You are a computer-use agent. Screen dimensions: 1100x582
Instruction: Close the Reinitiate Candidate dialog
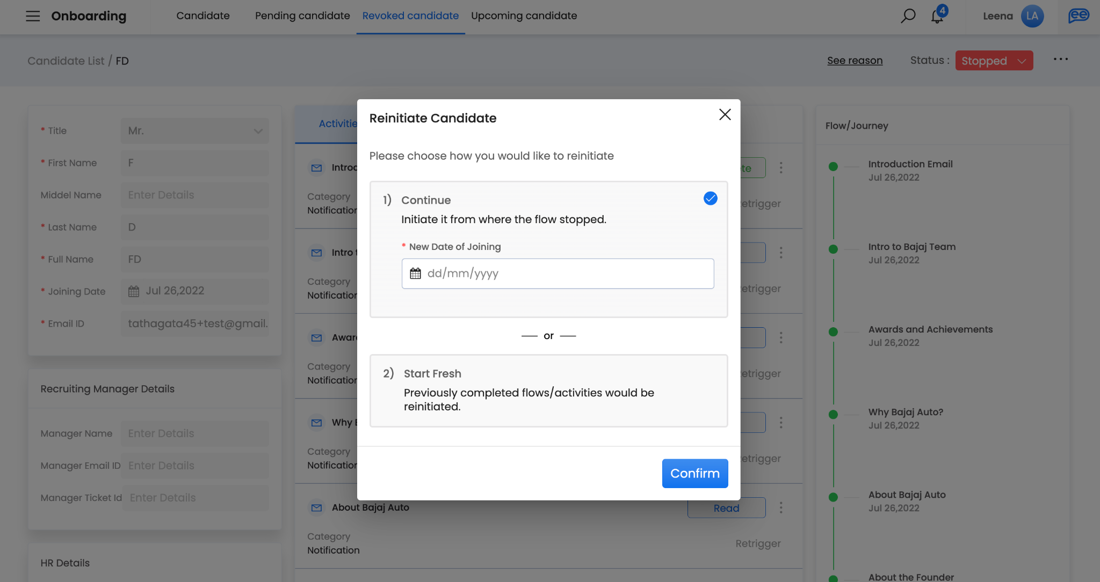(725, 114)
